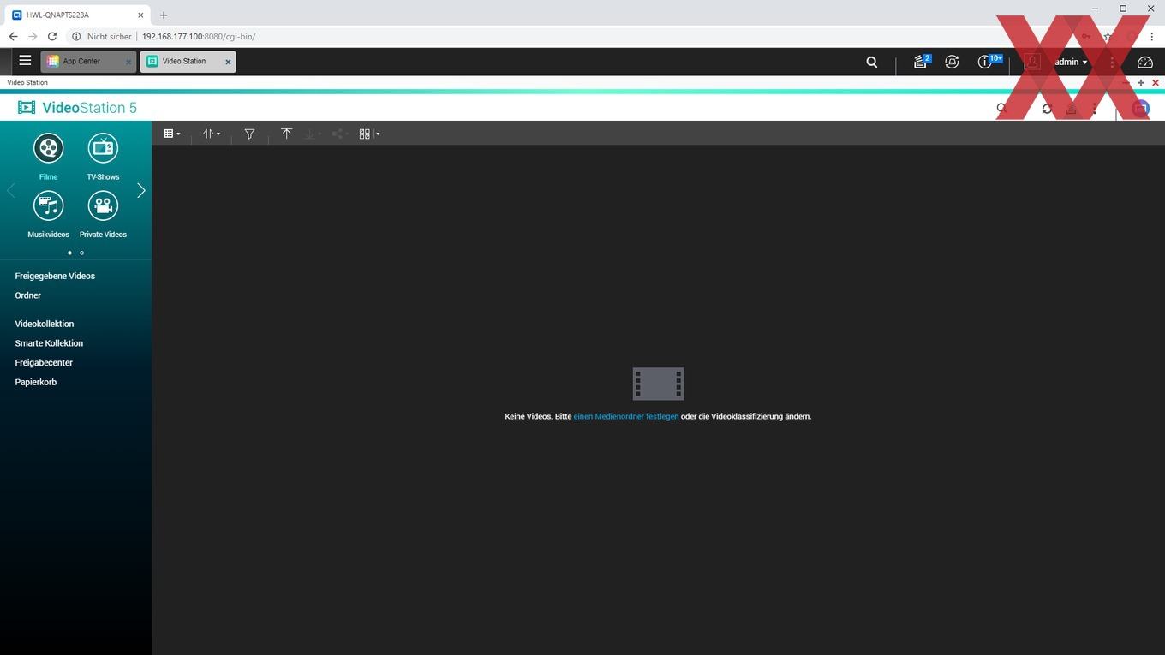This screenshot has width=1165, height=655.
Task: Click the filter funnel icon
Action: pos(249,134)
